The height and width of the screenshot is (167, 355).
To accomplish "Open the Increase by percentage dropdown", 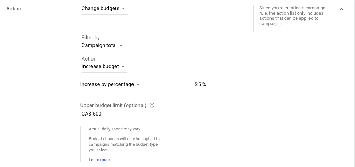I will [111, 84].
